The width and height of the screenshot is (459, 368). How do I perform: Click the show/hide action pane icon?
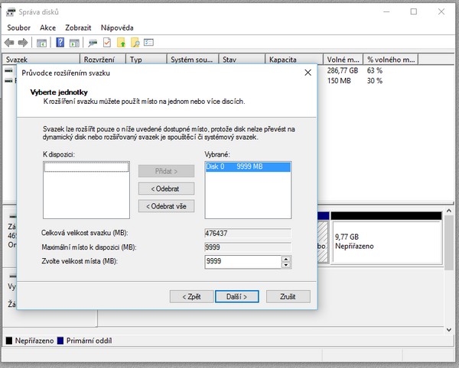pyautogui.click(x=74, y=43)
